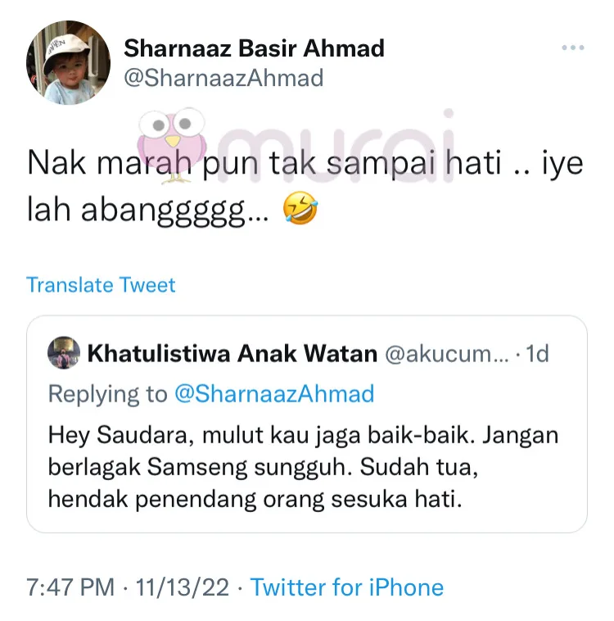The height and width of the screenshot is (621, 614).
Task: Open the three-dot more options menu
Action: 573,48
